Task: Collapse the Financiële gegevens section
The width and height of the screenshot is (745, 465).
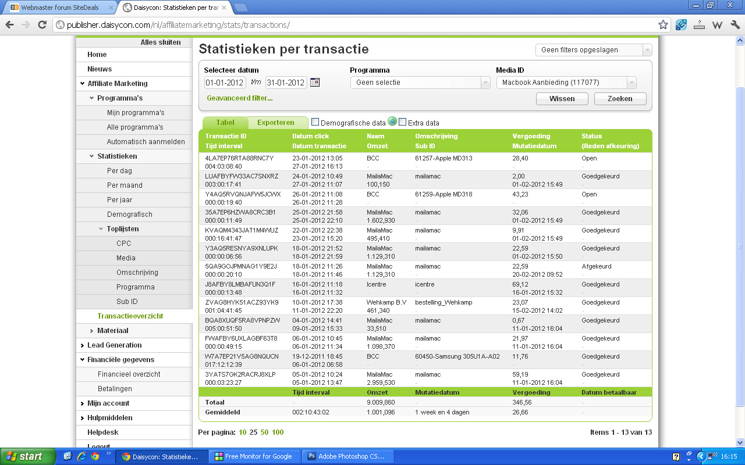Action: click(x=83, y=360)
